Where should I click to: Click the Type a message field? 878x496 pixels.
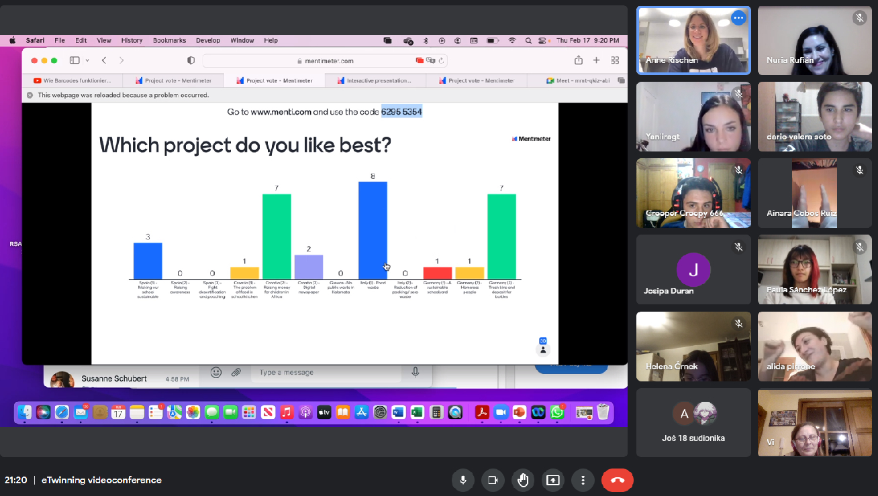click(x=329, y=372)
